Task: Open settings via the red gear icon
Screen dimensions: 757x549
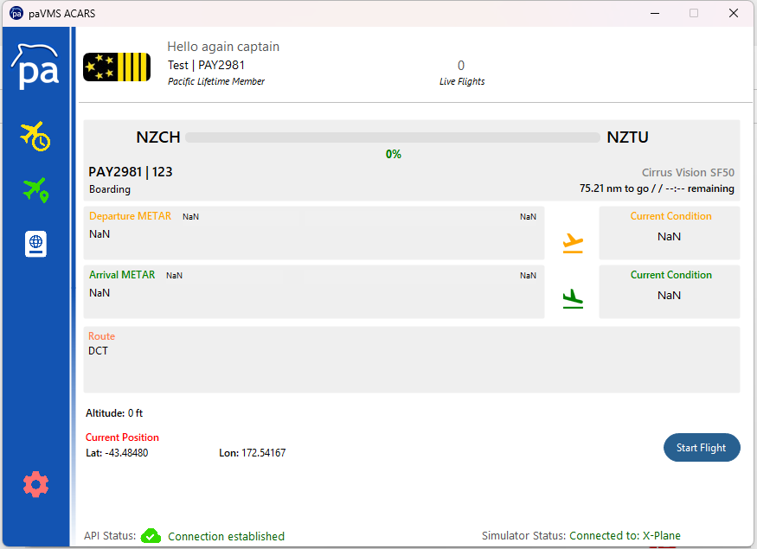Action: click(x=35, y=485)
